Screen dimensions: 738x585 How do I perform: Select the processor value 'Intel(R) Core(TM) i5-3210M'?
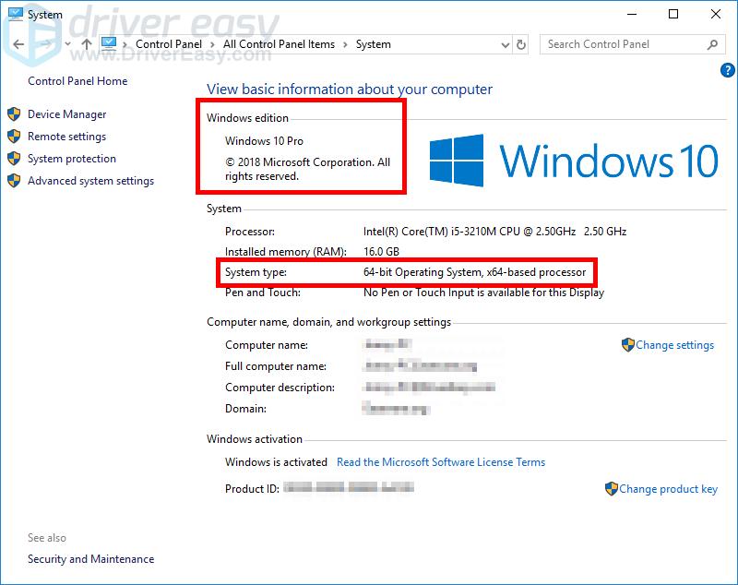tap(429, 232)
